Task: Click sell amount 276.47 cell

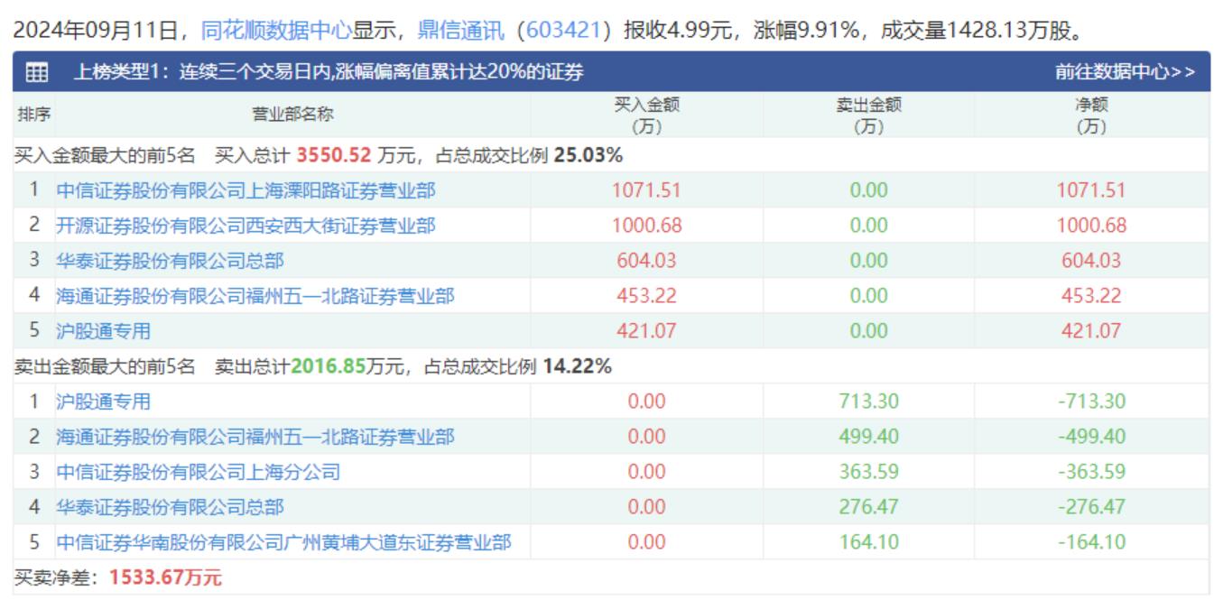Action: 868,507
